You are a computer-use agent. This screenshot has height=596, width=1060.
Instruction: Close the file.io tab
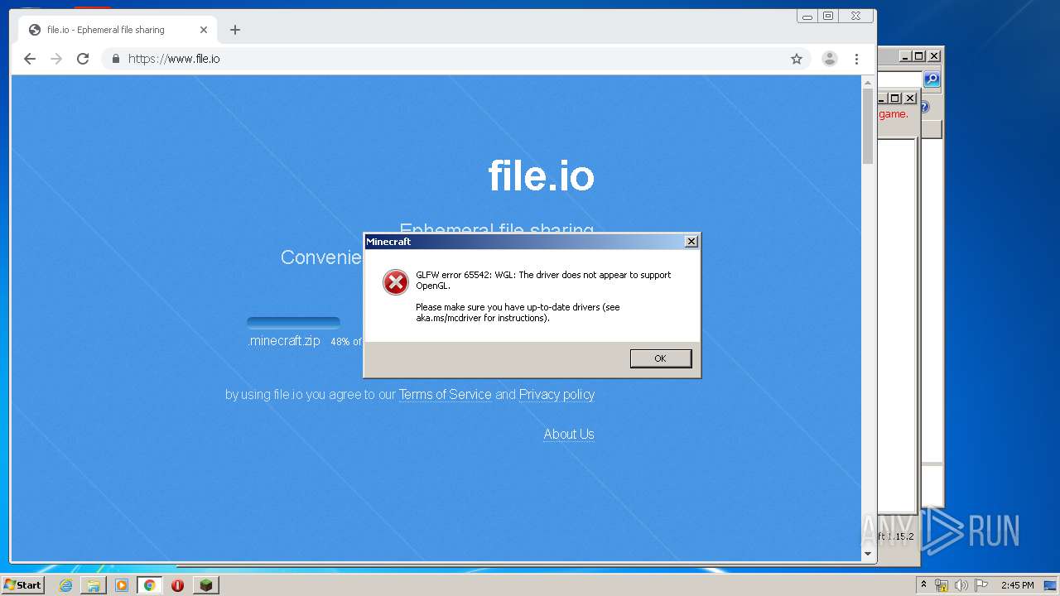[204, 30]
